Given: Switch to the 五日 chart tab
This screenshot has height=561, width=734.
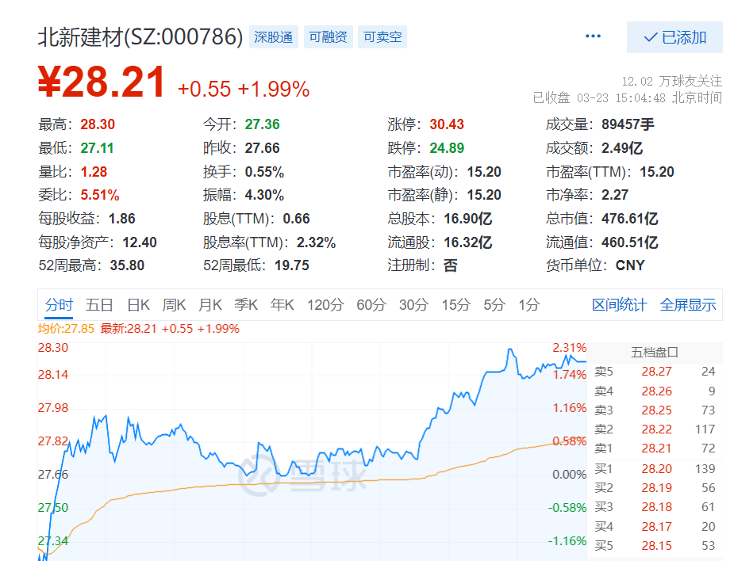Looking at the screenshot, I should (99, 305).
